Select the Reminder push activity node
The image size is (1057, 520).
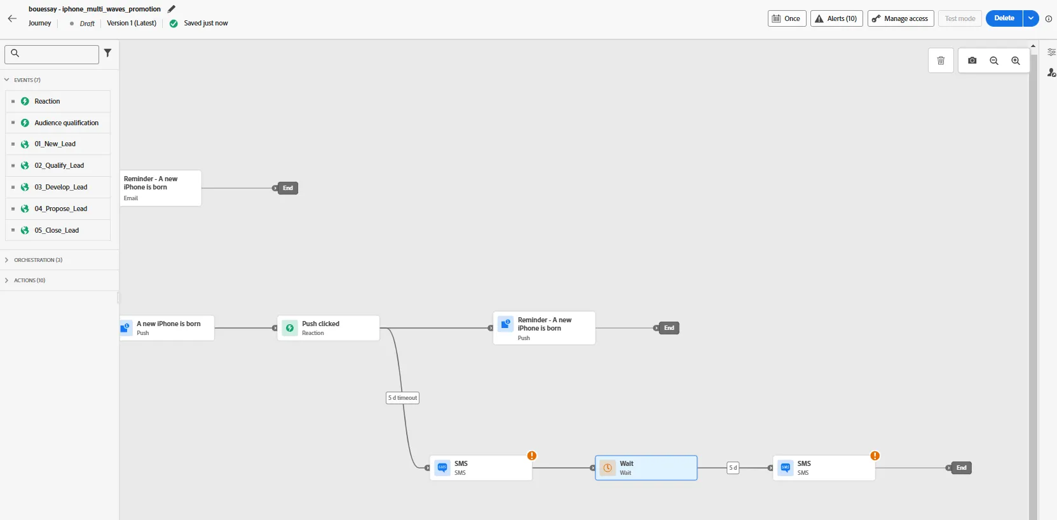tap(544, 328)
